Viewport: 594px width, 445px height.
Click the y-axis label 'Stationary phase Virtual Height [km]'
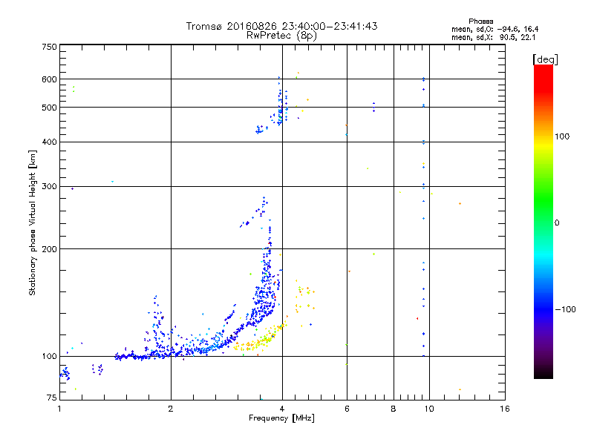click(x=33, y=222)
